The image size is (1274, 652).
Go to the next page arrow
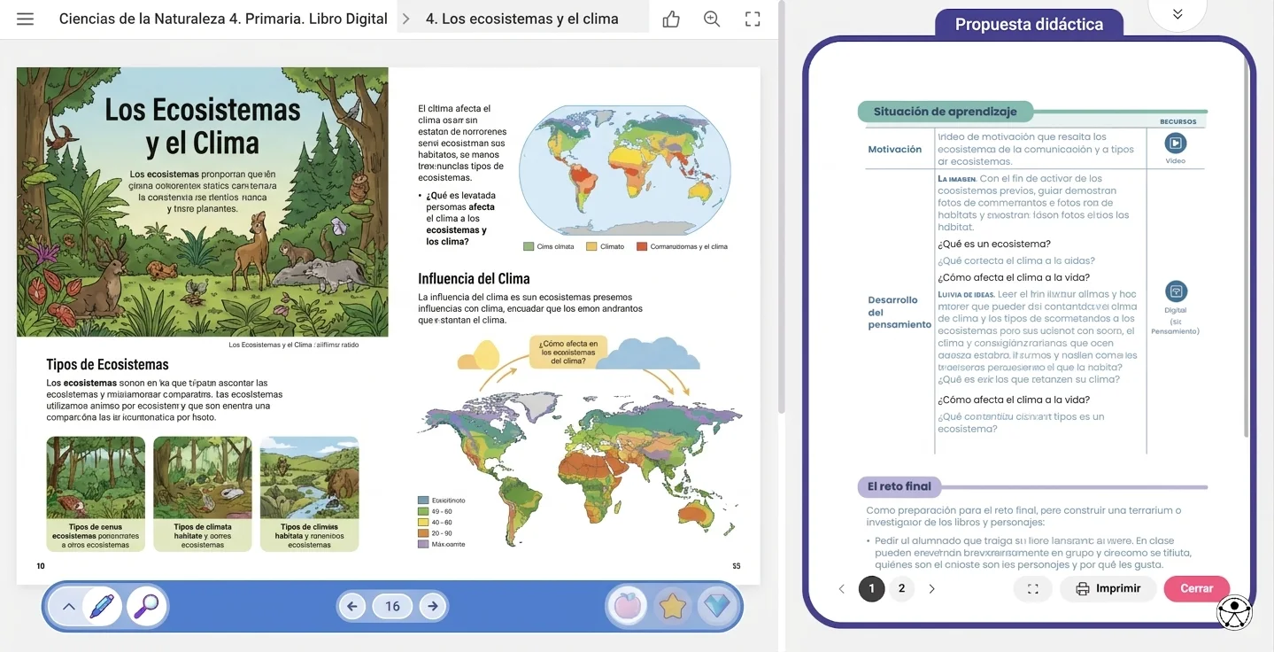click(x=433, y=606)
